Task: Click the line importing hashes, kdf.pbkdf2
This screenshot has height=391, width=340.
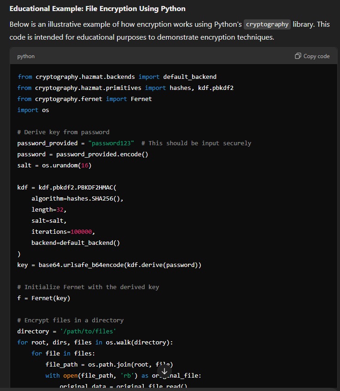Action: click(125, 88)
